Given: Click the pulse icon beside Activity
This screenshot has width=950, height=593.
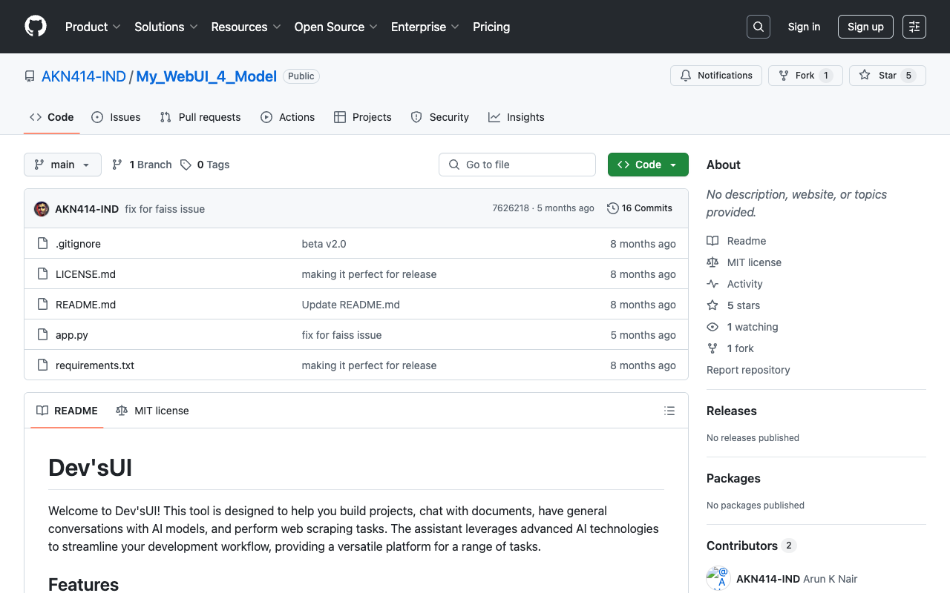Looking at the screenshot, I should 712,284.
